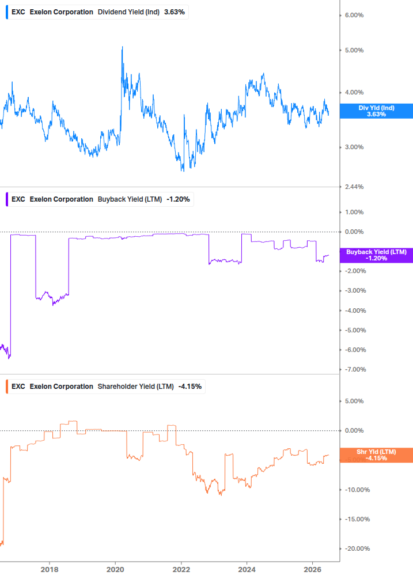The width and height of the screenshot is (413, 579).
Task: Click the 2022 label on the time axis
Action: [181, 570]
